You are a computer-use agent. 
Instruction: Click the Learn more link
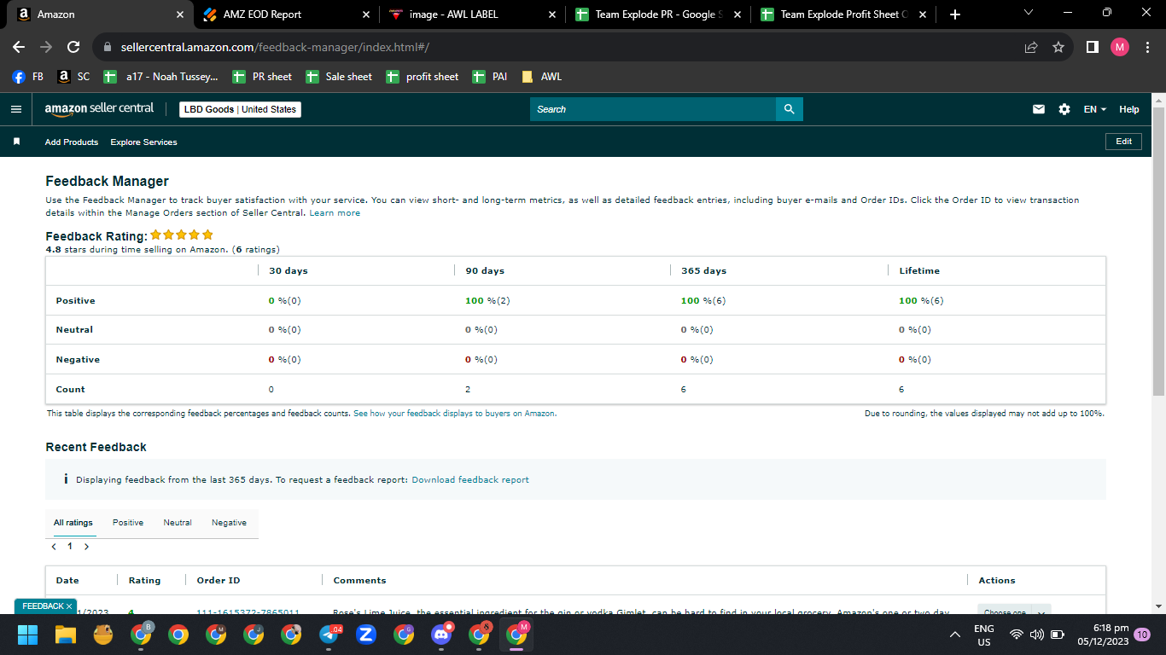coord(335,213)
